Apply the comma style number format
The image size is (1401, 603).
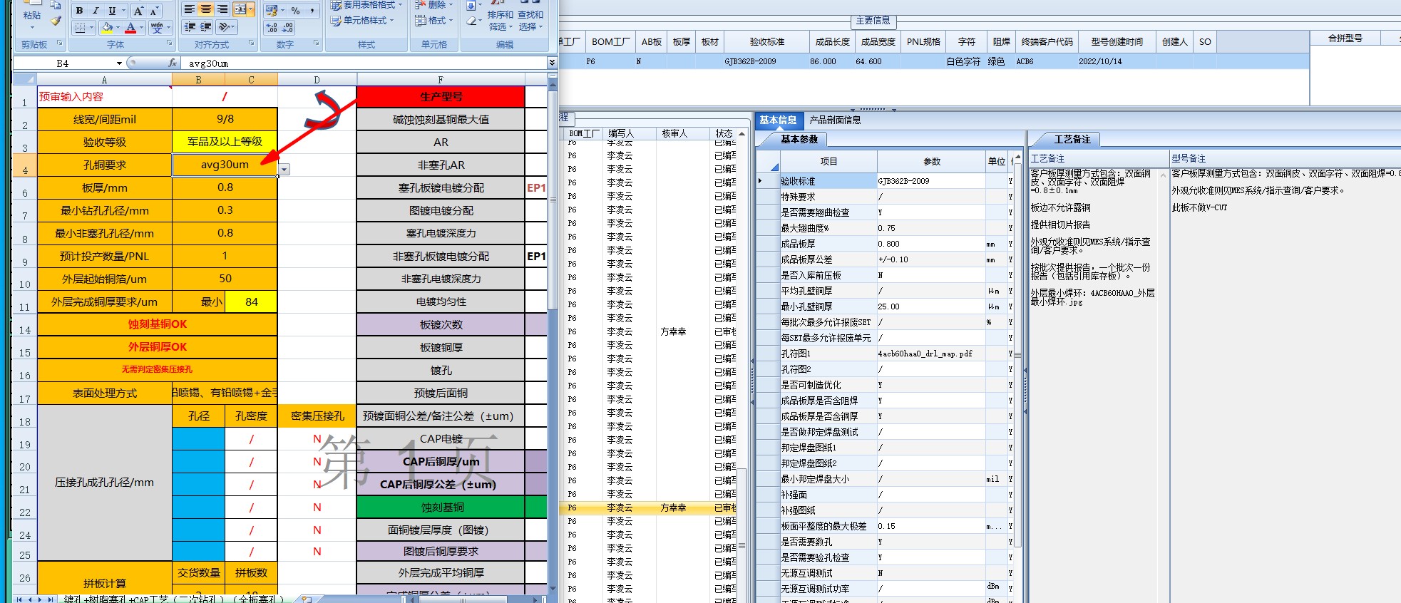point(312,10)
